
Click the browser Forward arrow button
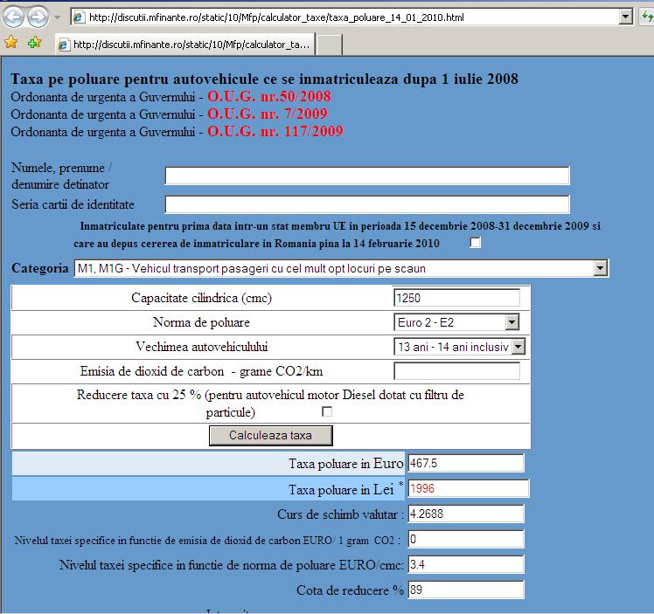click(38, 17)
